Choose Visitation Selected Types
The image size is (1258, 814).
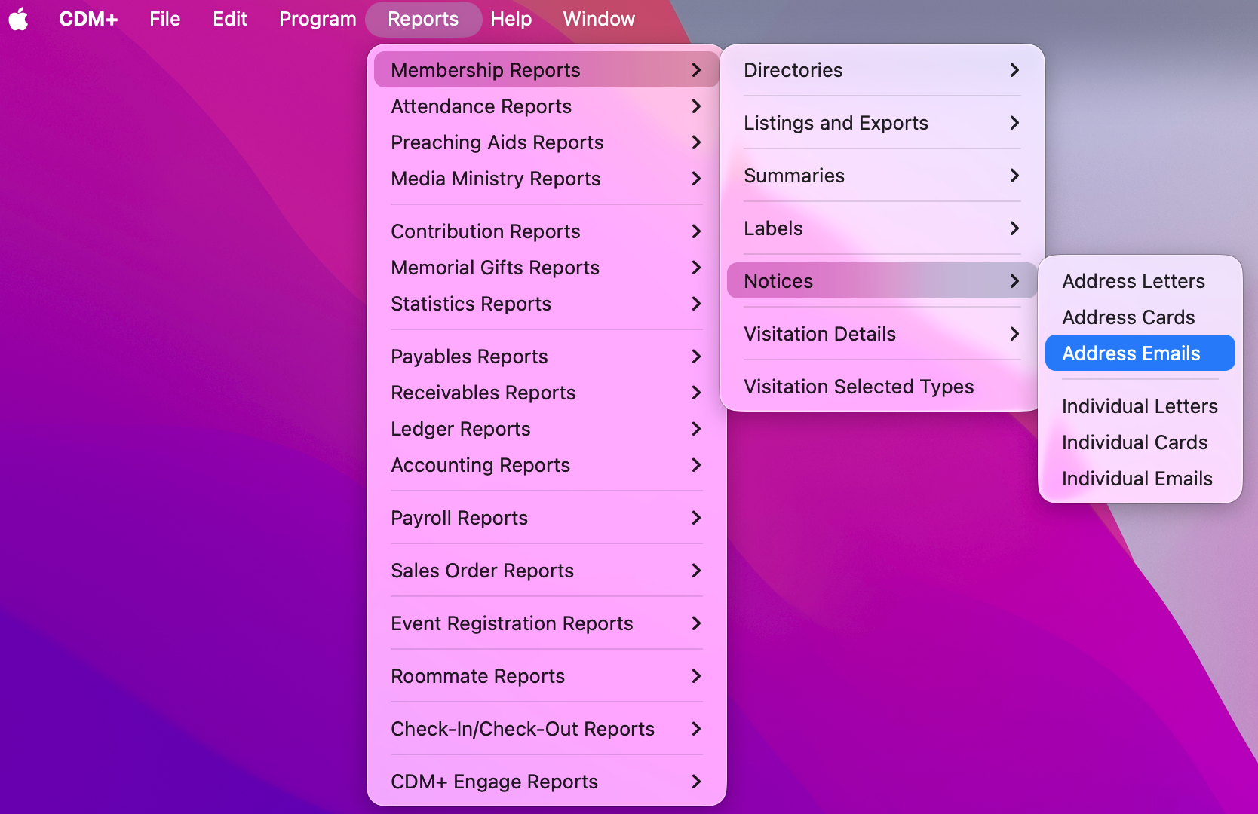pyautogui.click(x=882, y=387)
